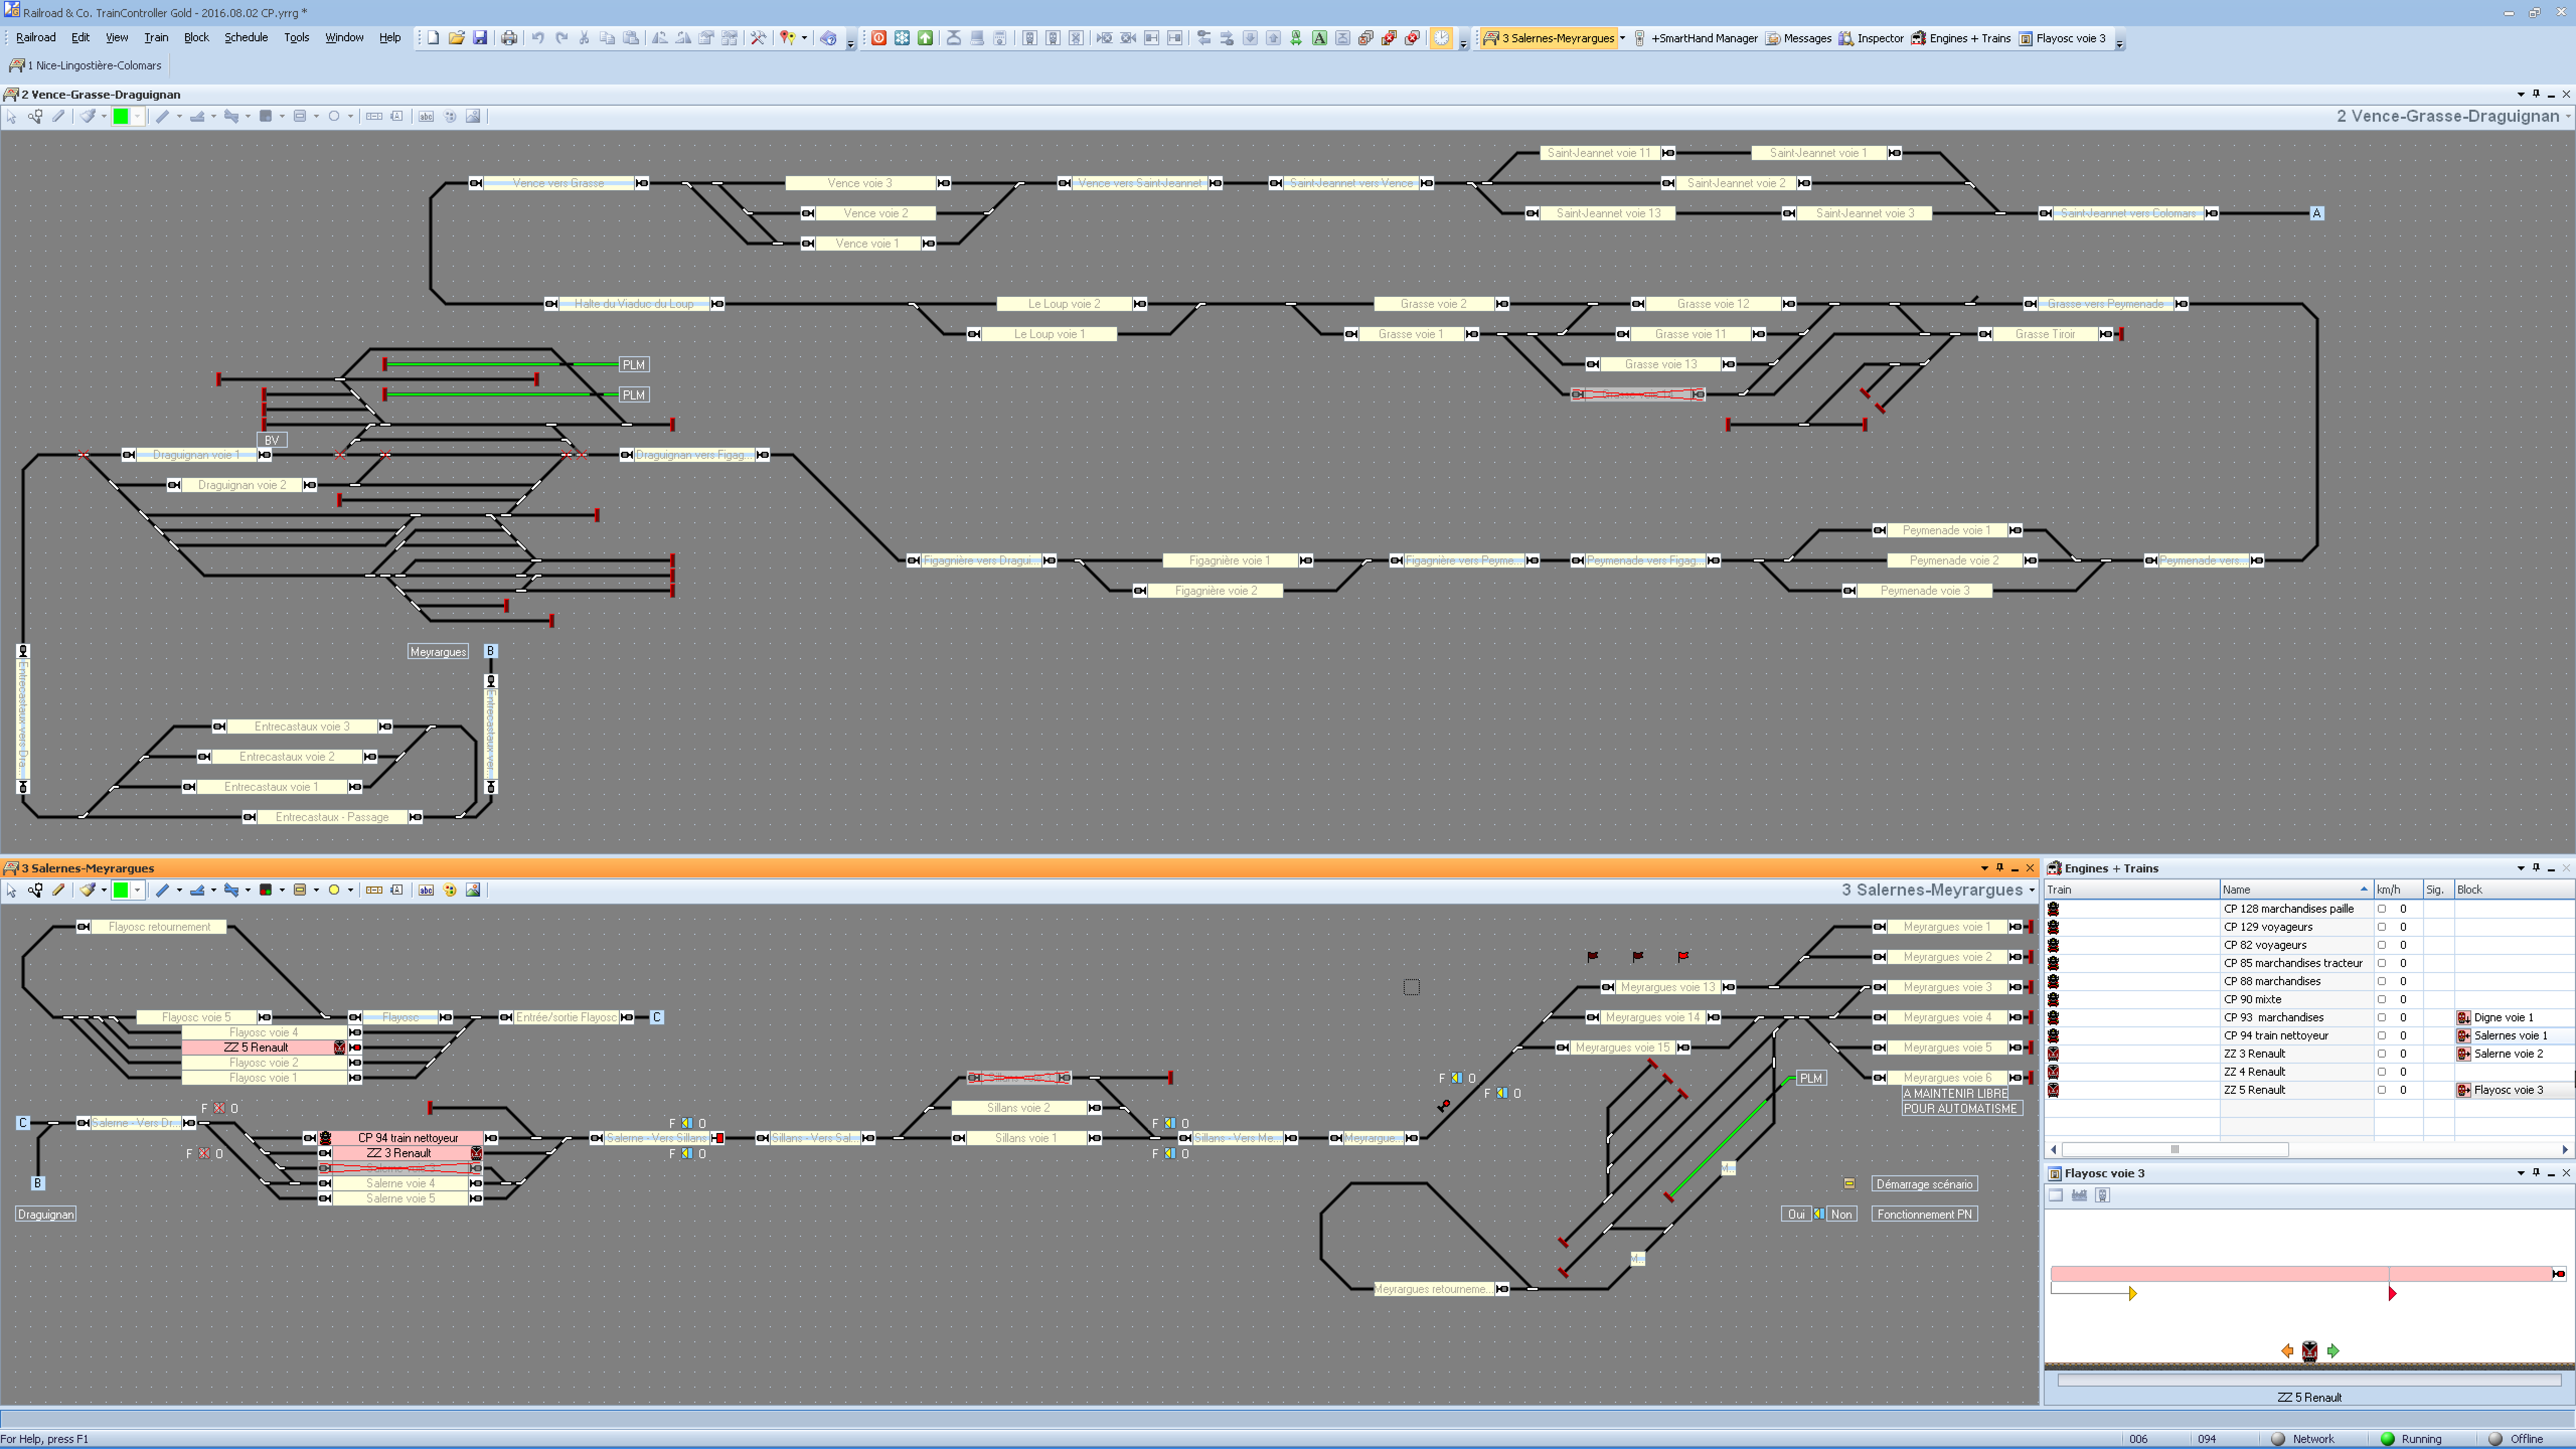Click the red power-off stop icon

pos(878,38)
